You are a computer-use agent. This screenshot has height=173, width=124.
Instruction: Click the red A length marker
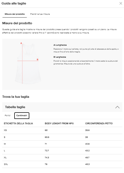tap(21, 43)
